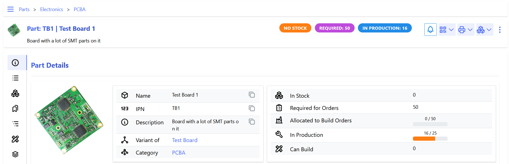Viewport: 509px width, 164px height.
Task: Open the barcode actions dropdown
Action: 447,30
